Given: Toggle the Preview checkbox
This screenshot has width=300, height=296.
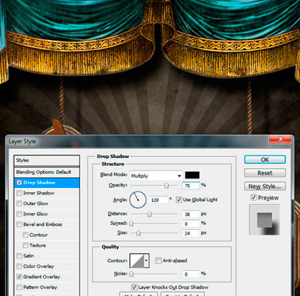Looking at the screenshot, I should (x=253, y=197).
